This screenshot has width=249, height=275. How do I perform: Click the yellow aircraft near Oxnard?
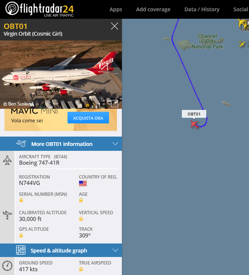(242, 24)
